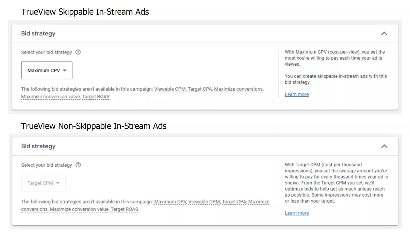This screenshot has height=233, width=410.
Task: Collapse the Non-Skippable In-Stream Bid strategy panel
Action: click(x=384, y=146)
